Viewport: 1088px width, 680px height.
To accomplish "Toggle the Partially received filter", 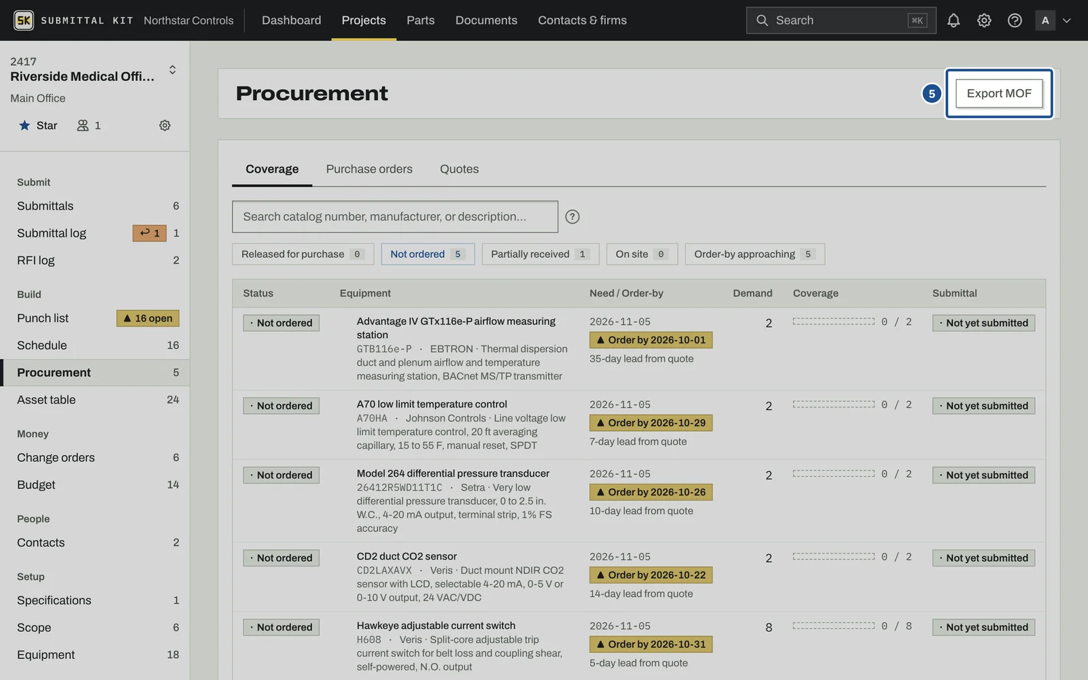I will click(x=541, y=254).
